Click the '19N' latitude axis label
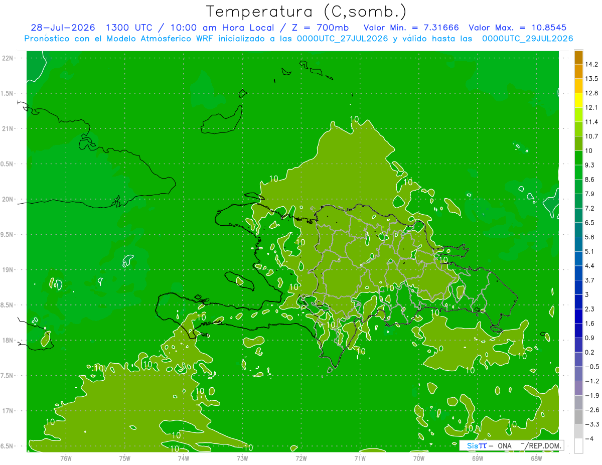Screen dimensions: 602x465 coord(8,270)
